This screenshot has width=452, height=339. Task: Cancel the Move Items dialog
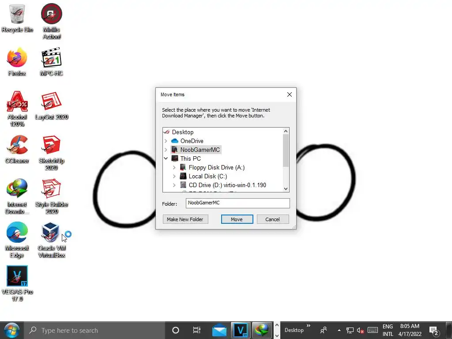(x=273, y=219)
